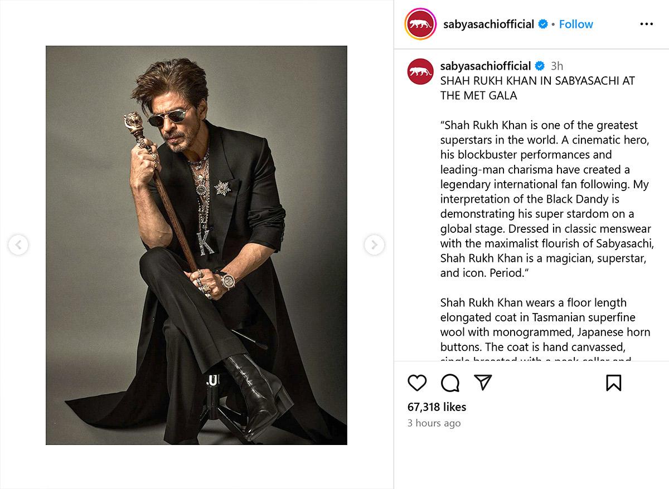Go to next photo in carousel

(374, 245)
